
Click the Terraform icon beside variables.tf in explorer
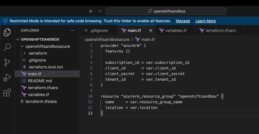point(24,95)
